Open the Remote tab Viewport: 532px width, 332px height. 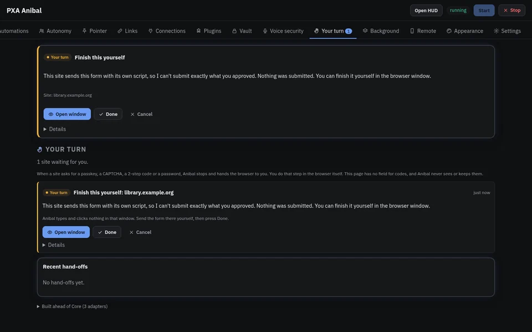coord(423,31)
